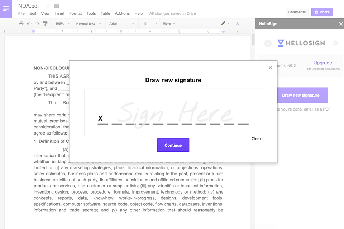Open the Docs home menu icon
This screenshot has width=344, height=229.
[6, 9]
